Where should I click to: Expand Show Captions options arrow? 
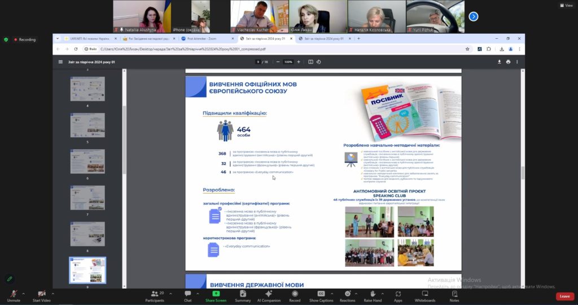[332, 294]
